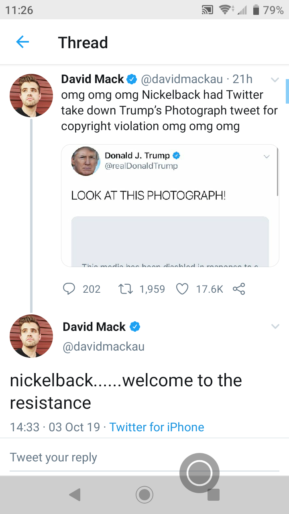The width and height of the screenshot is (289, 514).
Task: Tap Donald J. Trump's profile picture
Action: coord(85,161)
